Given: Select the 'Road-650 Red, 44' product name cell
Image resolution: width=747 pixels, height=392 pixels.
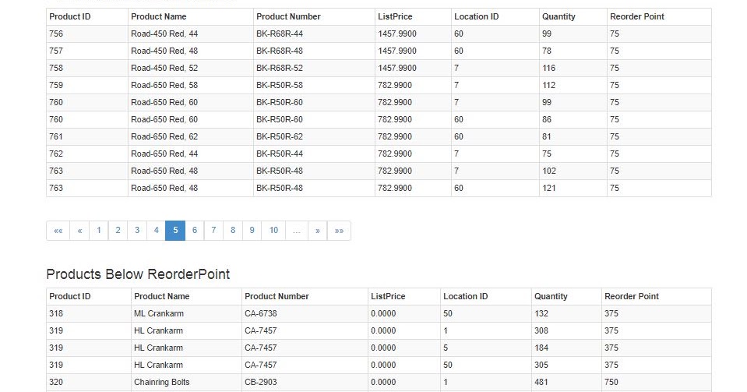Looking at the screenshot, I should point(191,154).
